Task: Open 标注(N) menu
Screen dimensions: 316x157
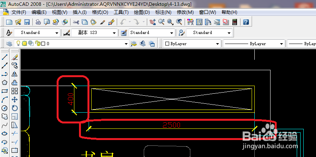Action: click(163, 12)
